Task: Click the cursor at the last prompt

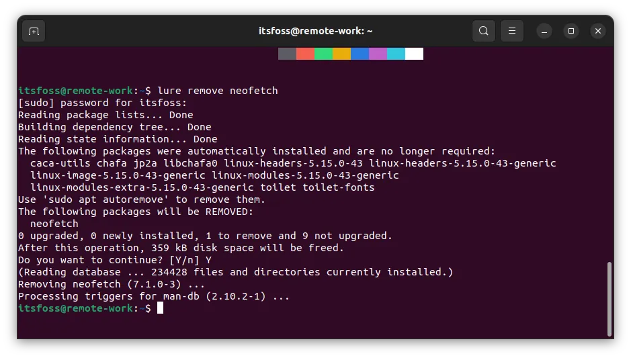Action: [160, 308]
